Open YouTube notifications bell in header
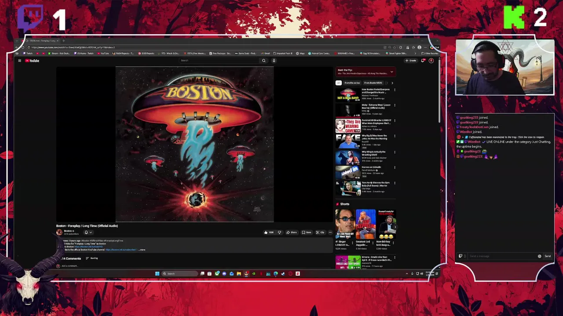563x316 pixels. click(x=423, y=61)
